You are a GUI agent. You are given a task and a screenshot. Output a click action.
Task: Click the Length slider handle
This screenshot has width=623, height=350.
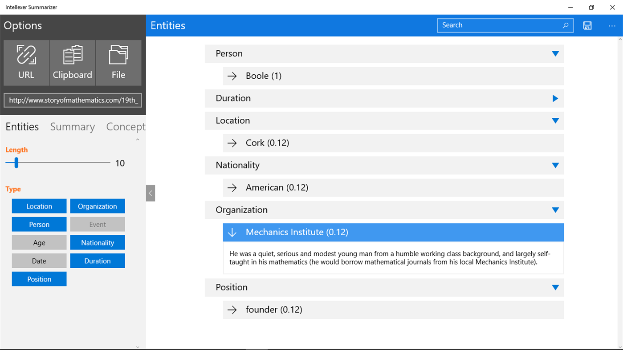pos(16,163)
